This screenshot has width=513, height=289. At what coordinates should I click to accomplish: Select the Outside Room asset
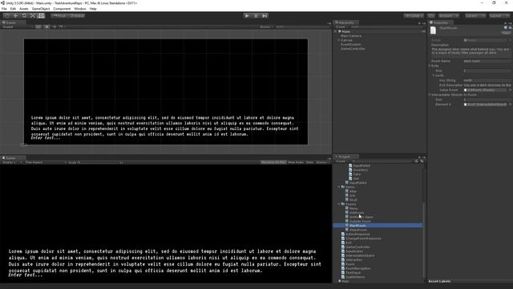click(360, 222)
